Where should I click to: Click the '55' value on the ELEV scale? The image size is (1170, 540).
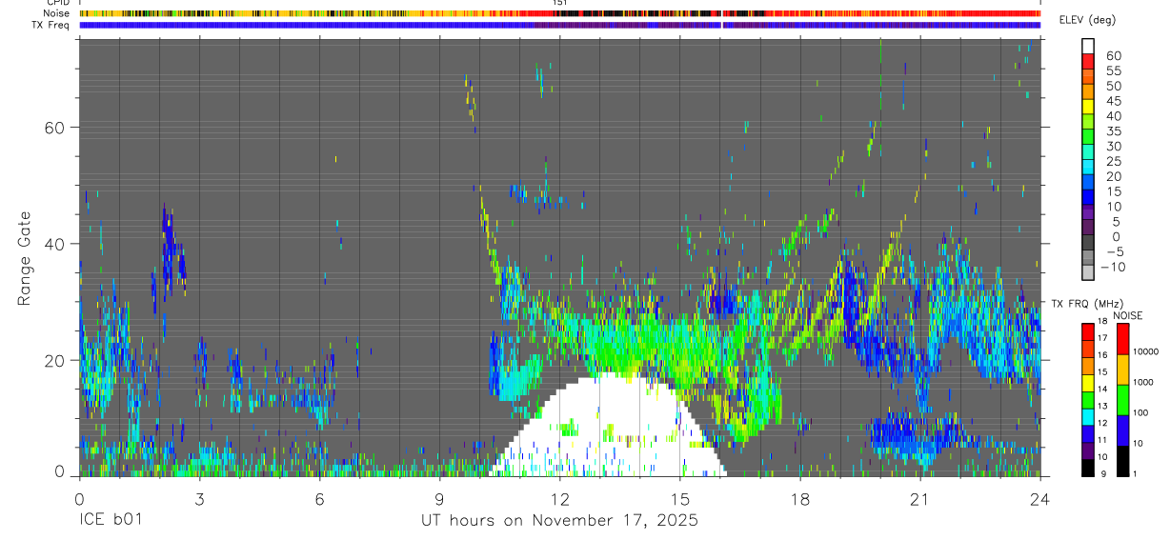pyautogui.click(x=1112, y=70)
